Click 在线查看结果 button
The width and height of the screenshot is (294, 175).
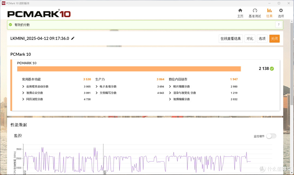tap(231, 39)
